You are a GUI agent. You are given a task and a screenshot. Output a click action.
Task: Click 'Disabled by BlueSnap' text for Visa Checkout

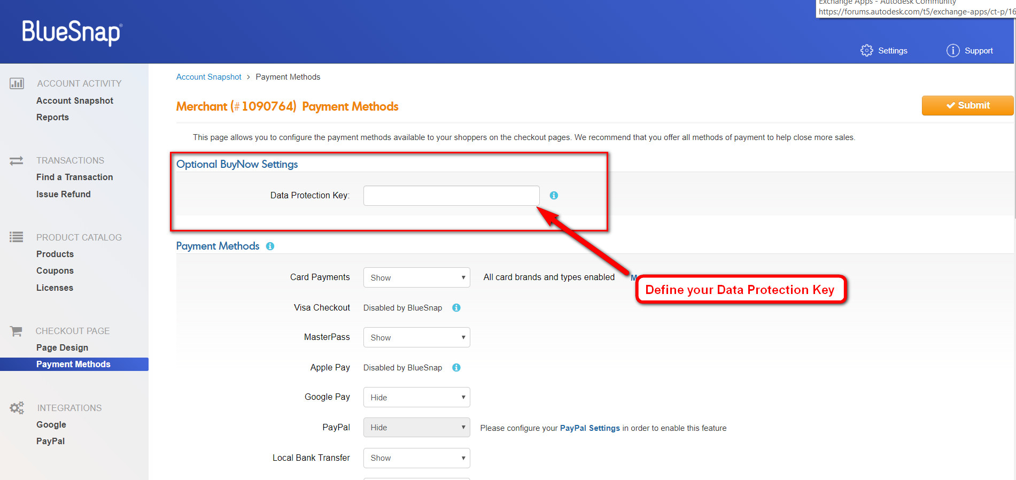click(x=403, y=308)
